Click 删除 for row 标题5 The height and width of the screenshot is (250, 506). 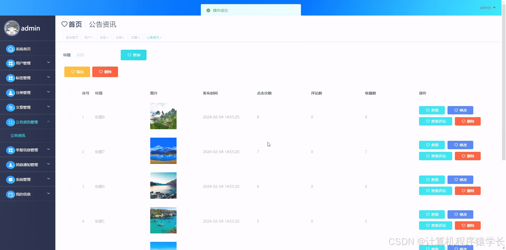(x=468, y=226)
